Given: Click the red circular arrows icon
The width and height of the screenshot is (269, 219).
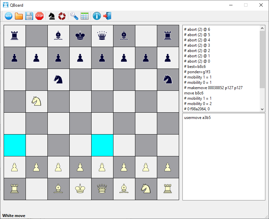Looking at the screenshot, I should coord(62,16).
